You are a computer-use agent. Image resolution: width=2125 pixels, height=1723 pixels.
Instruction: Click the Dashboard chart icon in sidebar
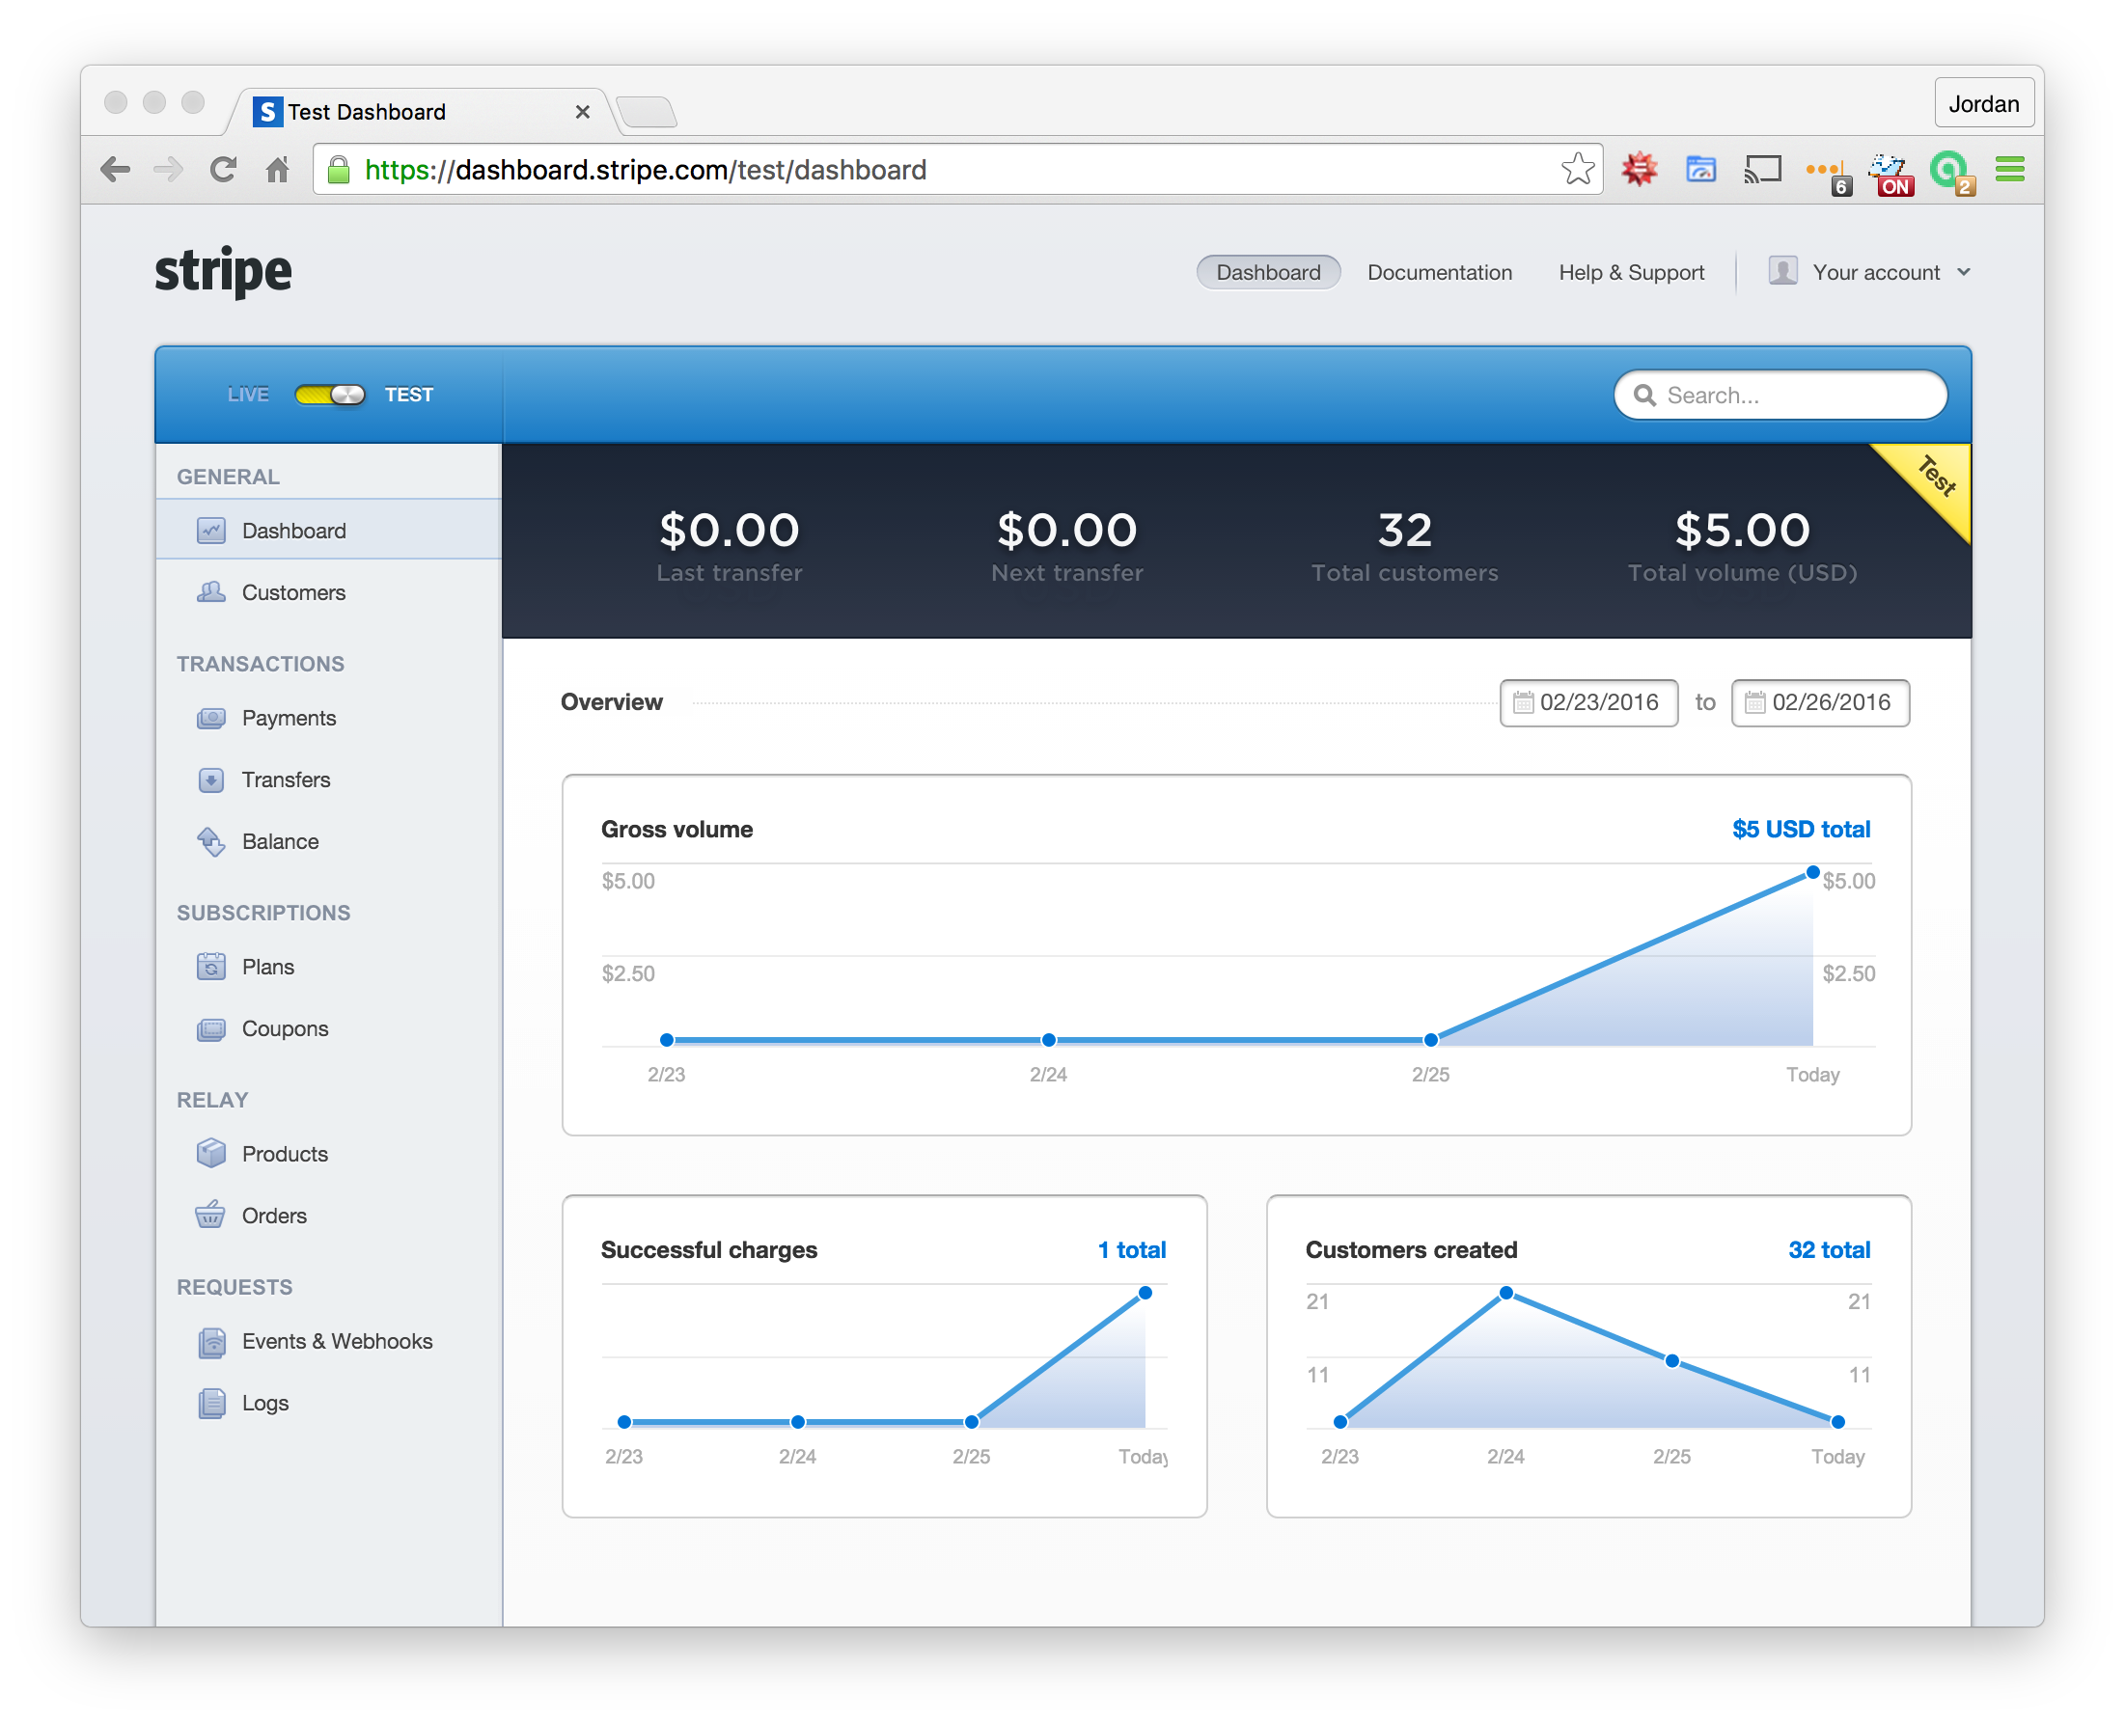(210, 531)
